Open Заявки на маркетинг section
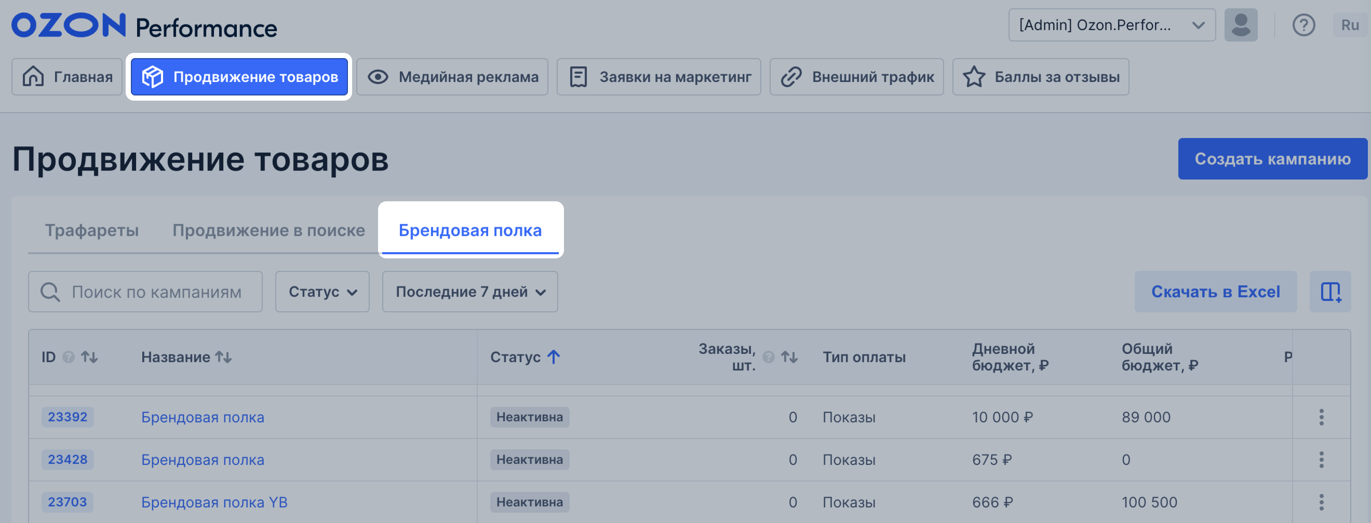Viewport: 1371px width, 523px height. pos(658,77)
